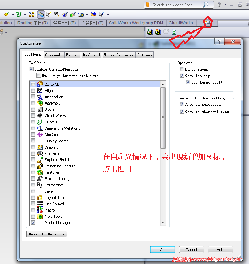Switch to the Menus tab
Image resolution: width=249 pixels, height=264 pixels.
tap(72, 55)
